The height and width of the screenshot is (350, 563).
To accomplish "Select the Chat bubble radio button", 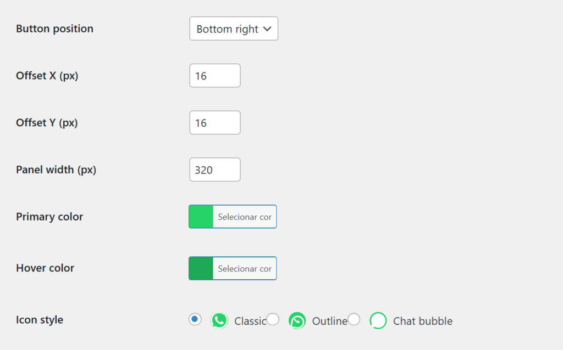I will (354, 319).
